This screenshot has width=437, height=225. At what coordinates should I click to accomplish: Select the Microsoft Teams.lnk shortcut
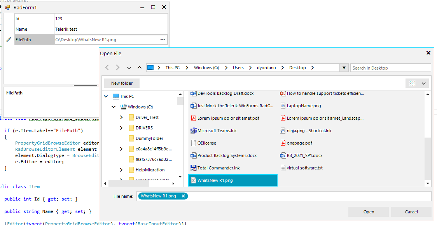[217, 131]
